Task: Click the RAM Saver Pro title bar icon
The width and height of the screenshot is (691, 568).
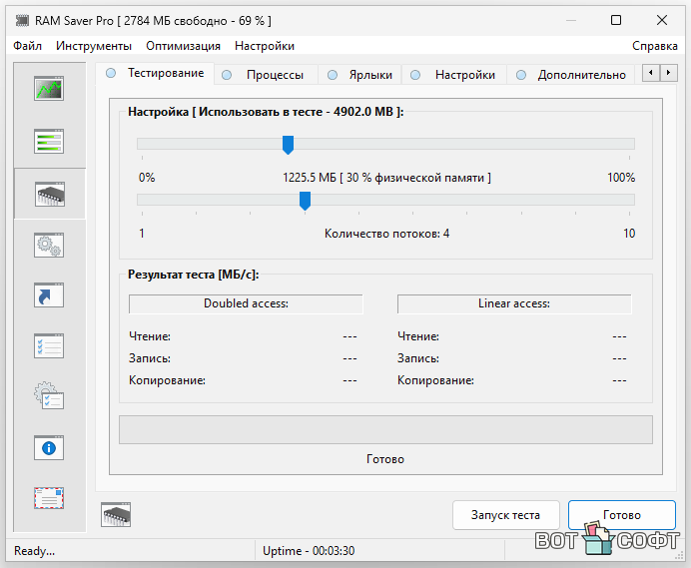Action: pos(22,20)
